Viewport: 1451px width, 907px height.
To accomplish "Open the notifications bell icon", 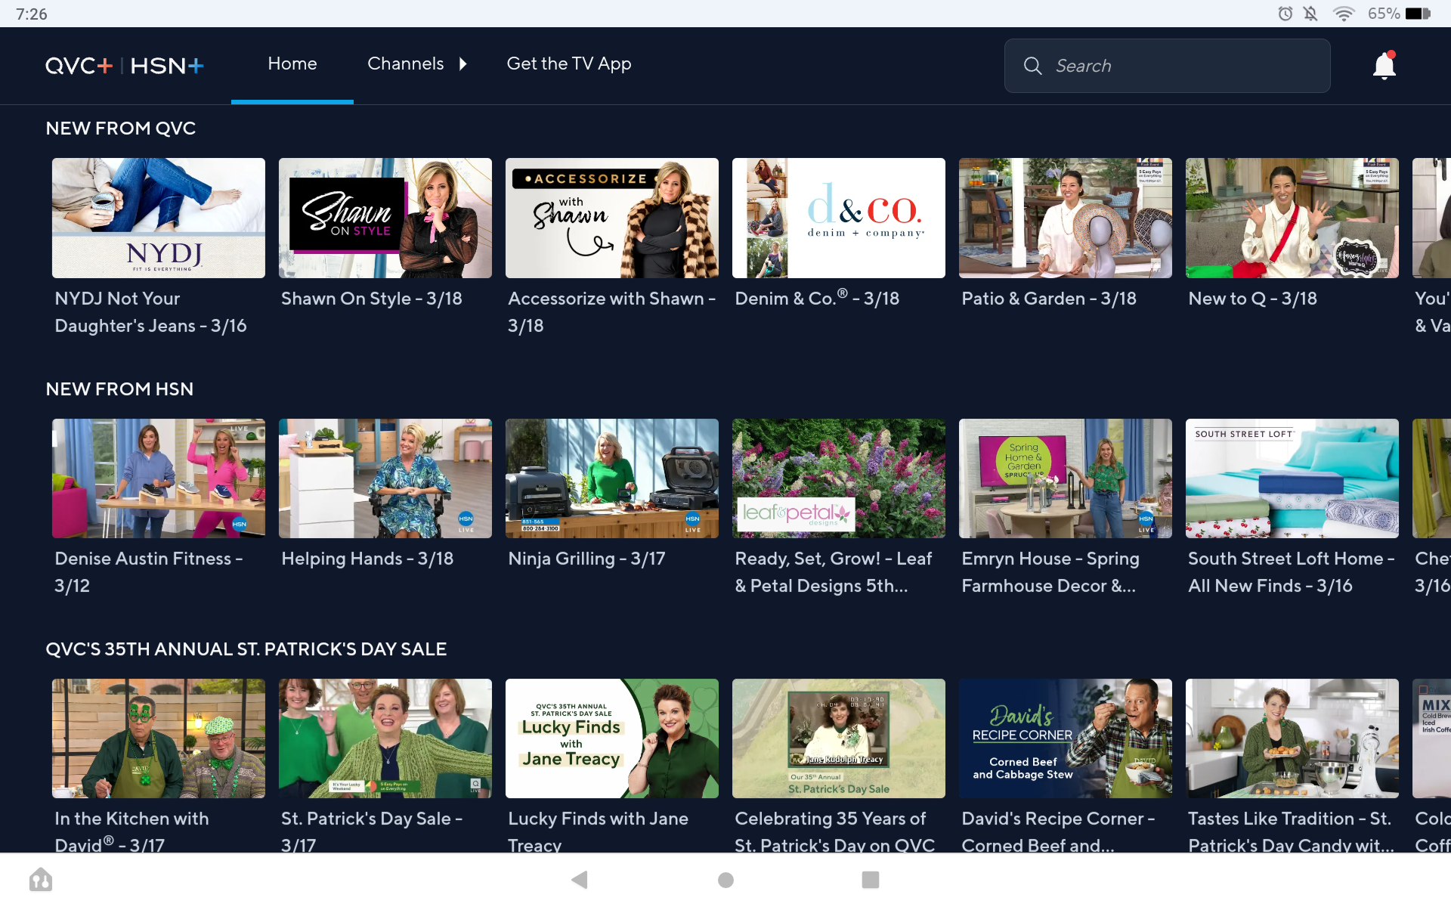I will coord(1384,66).
